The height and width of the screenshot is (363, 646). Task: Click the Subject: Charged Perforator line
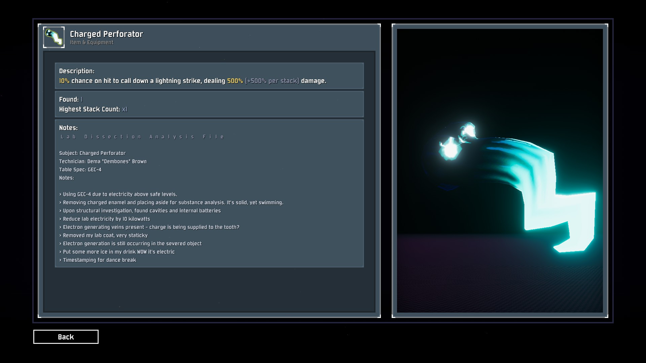point(93,153)
